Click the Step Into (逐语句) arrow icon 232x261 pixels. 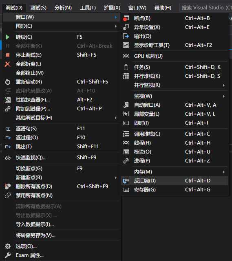click(8, 129)
